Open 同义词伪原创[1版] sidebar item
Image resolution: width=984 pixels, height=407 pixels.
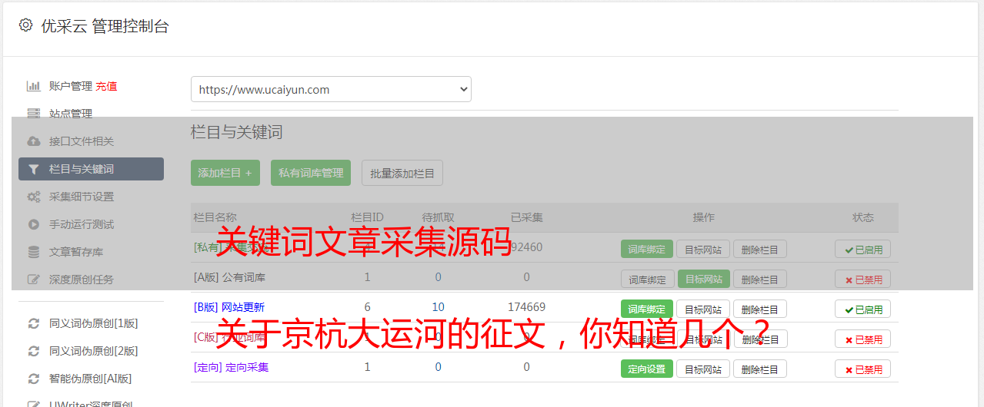pos(93,323)
